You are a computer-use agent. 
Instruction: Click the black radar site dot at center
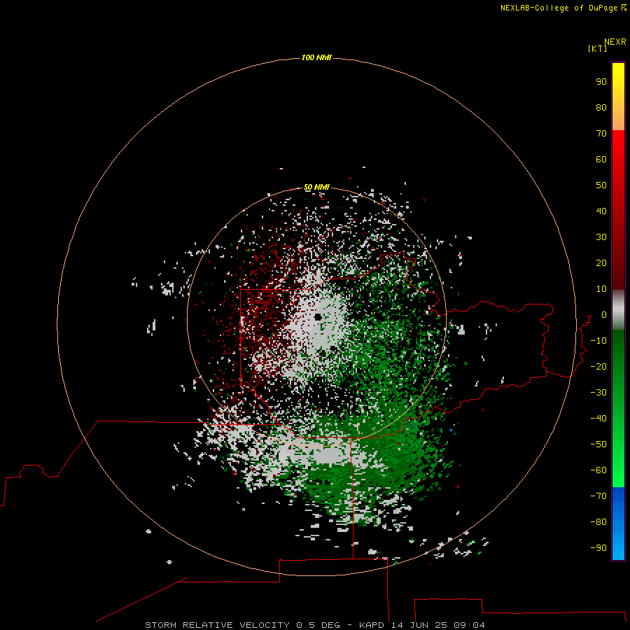(318, 317)
